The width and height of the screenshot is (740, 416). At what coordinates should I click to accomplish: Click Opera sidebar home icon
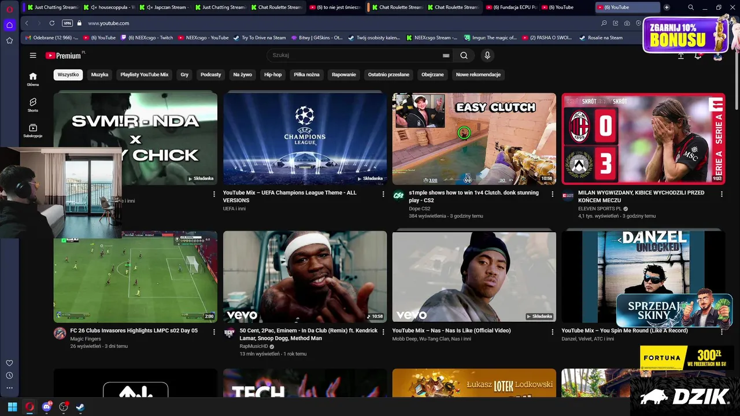tap(9, 25)
